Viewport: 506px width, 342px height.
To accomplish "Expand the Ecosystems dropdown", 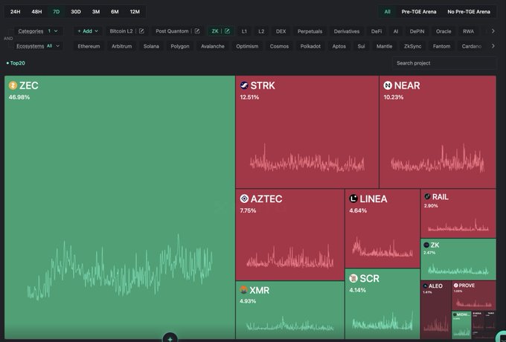I will tap(38, 46).
